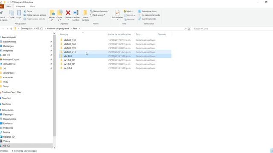Click the up-one-level arrow
Viewport: 273px width, 153px height.
click(11, 28)
